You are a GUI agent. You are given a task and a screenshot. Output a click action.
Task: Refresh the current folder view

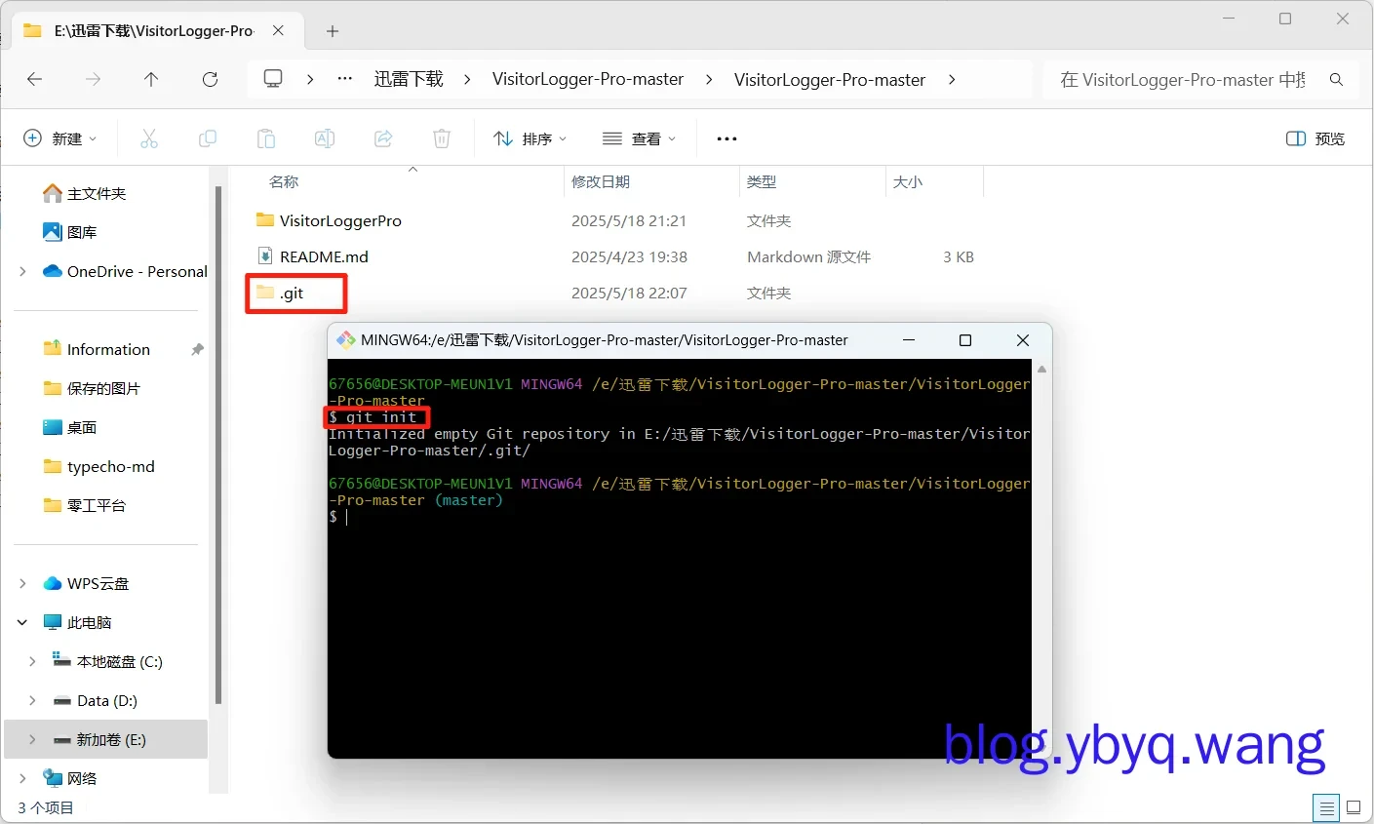(210, 80)
